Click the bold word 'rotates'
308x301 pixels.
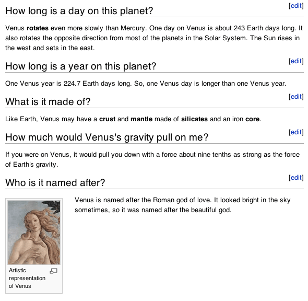tap(38, 28)
